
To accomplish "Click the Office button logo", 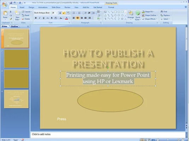I will 5,5.
